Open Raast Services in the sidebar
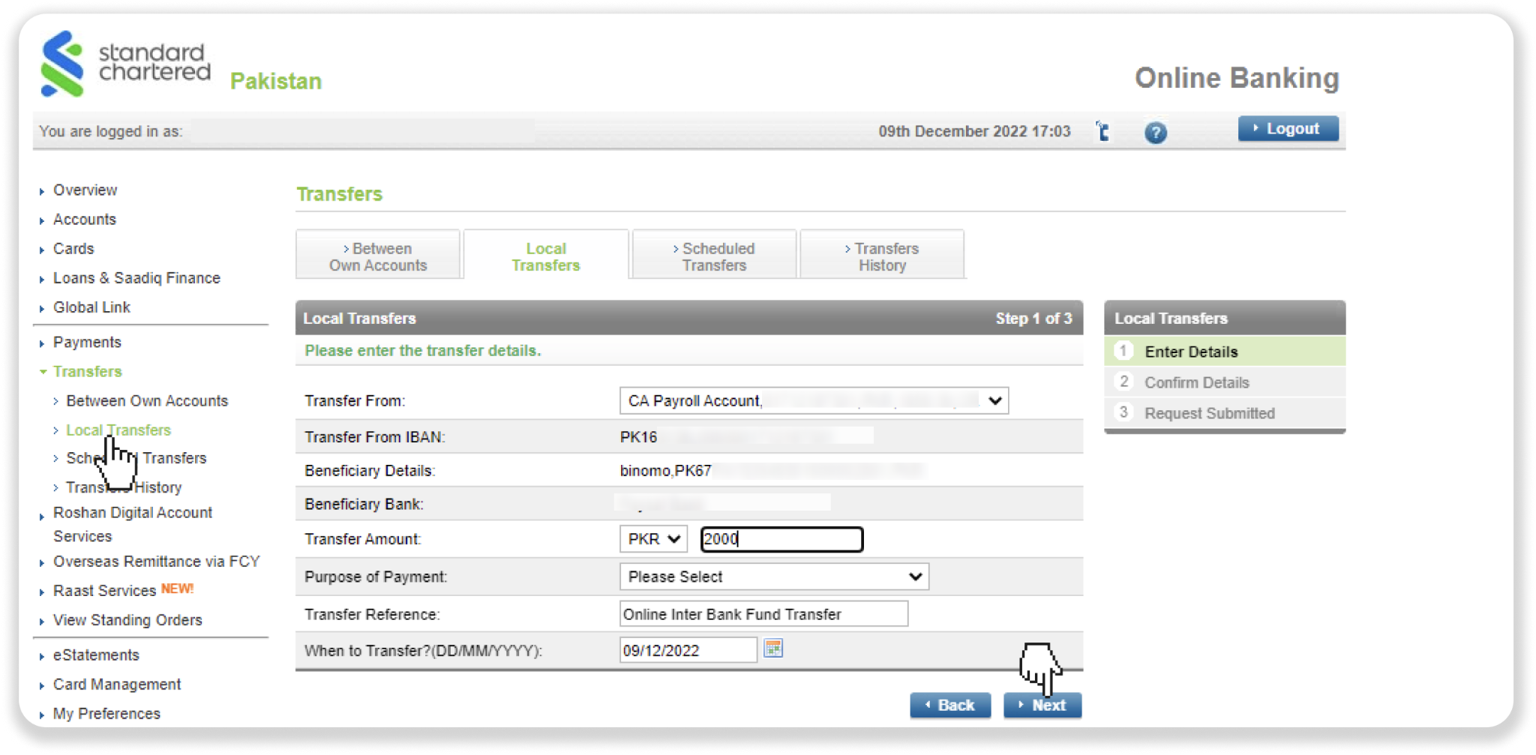Image resolution: width=1536 pixels, height=755 pixels. 104,591
